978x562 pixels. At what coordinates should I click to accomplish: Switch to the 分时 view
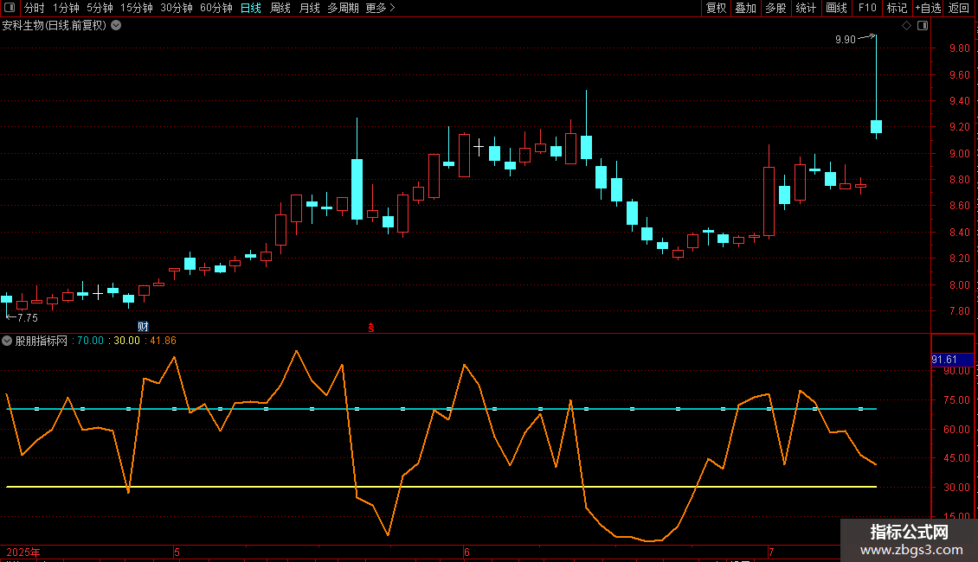pos(35,8)
